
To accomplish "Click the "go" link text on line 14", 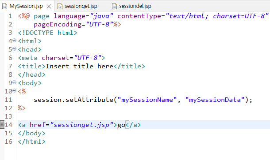I will click(x=121, y=125).
